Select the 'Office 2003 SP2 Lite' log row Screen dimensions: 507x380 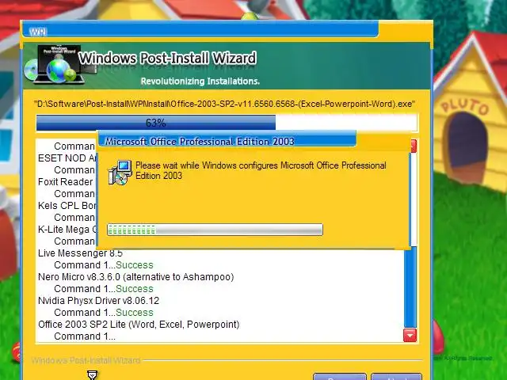coord(139,325)
